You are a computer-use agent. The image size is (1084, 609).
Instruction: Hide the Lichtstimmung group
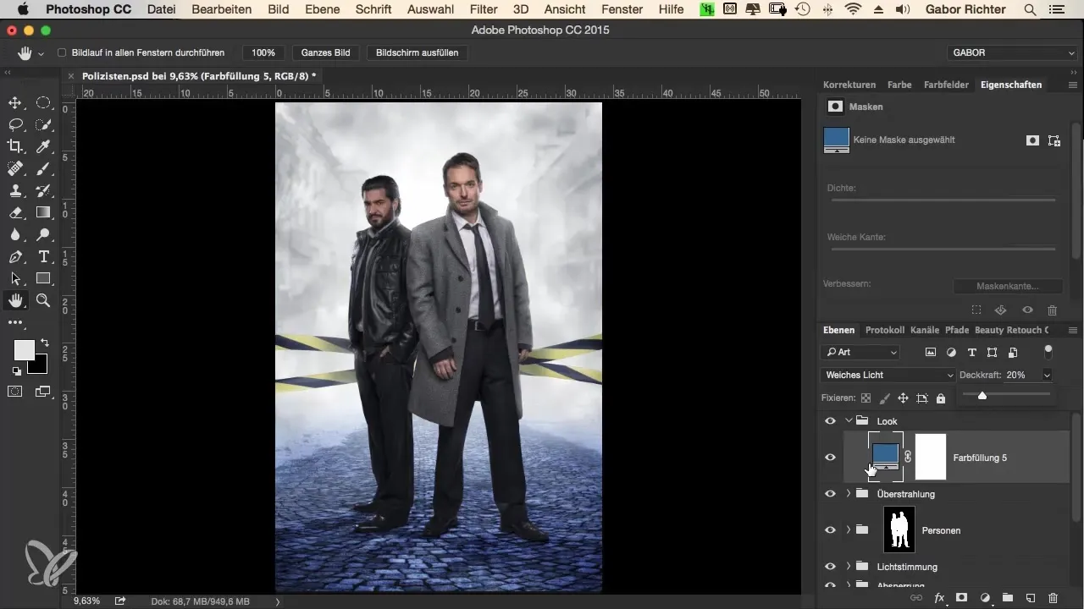[830, 567]
